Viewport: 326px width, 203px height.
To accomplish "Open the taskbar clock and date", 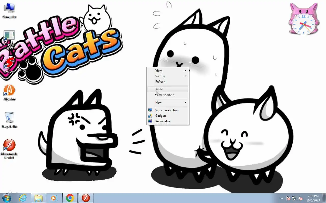I will (x=313, y=198).
